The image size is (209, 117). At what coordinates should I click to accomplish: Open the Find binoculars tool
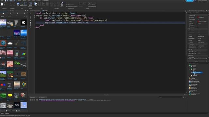(18, 4)
